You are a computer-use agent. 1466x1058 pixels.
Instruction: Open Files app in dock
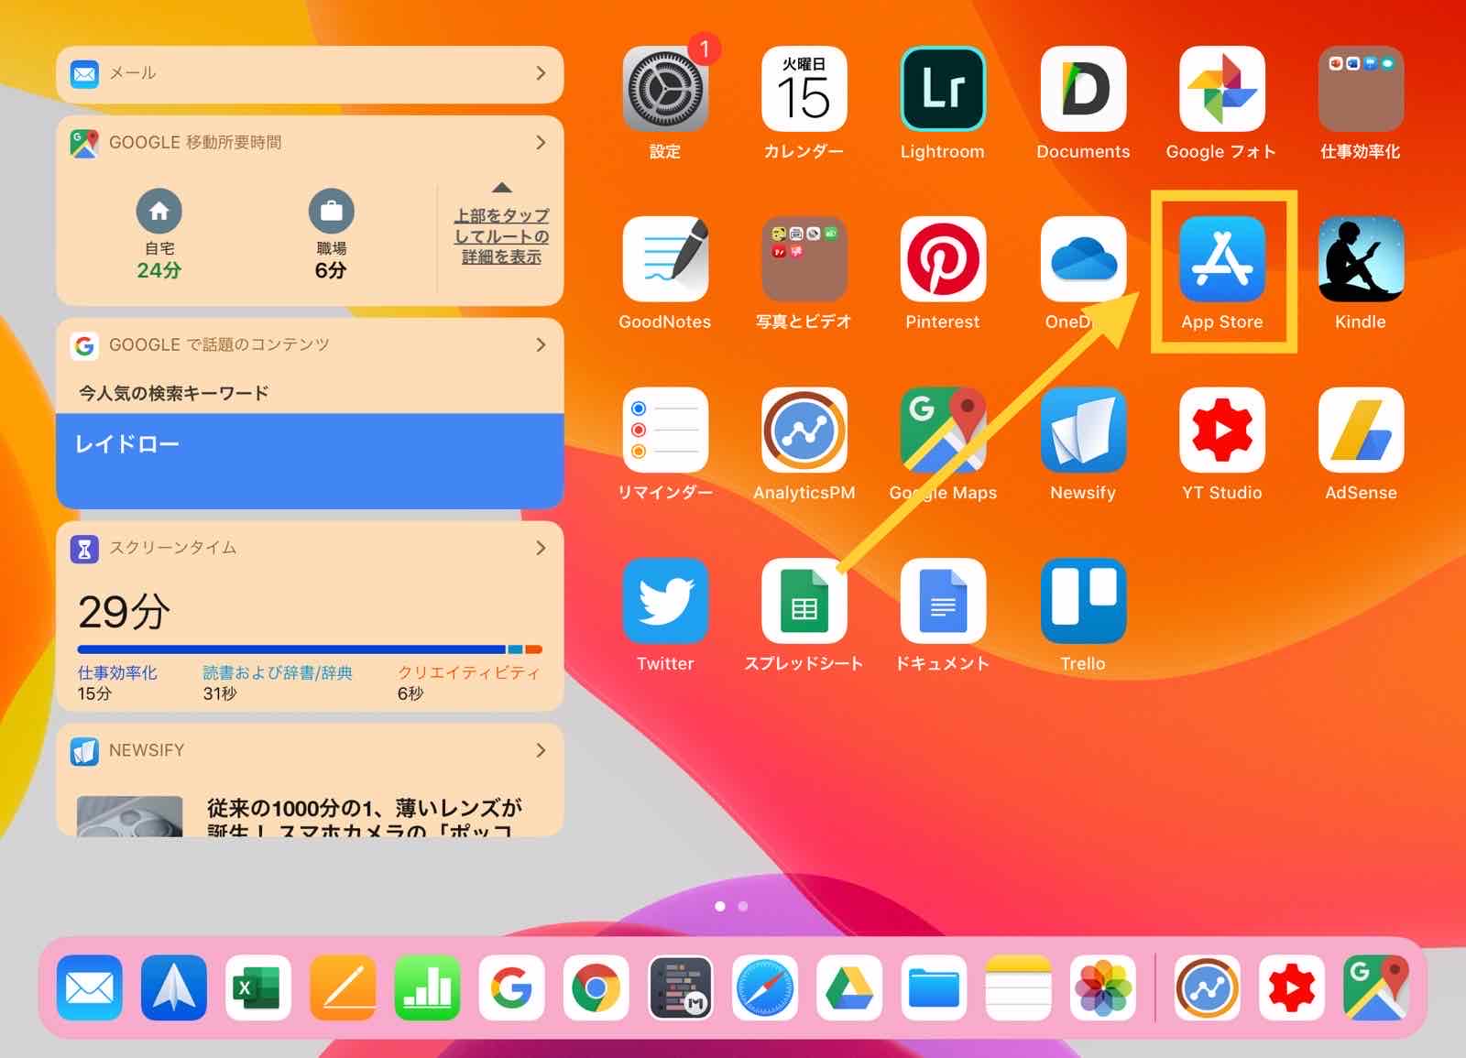[x=934, y=987]
